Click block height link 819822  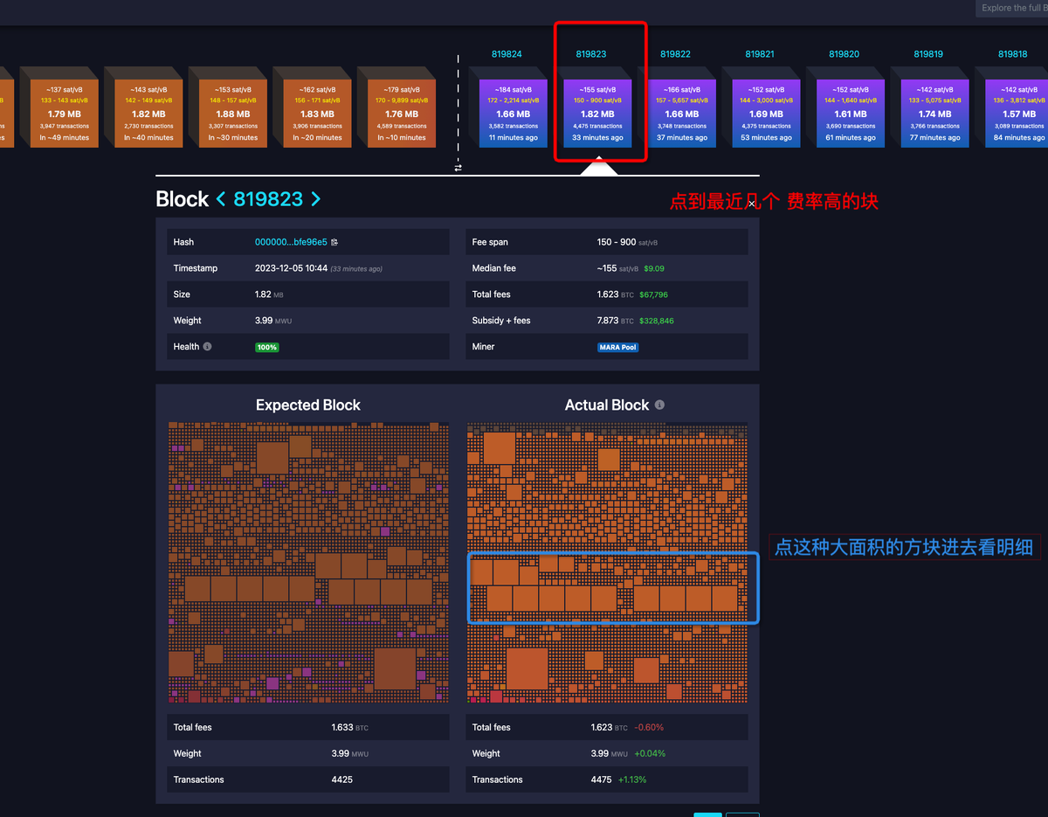coord(675,54)
